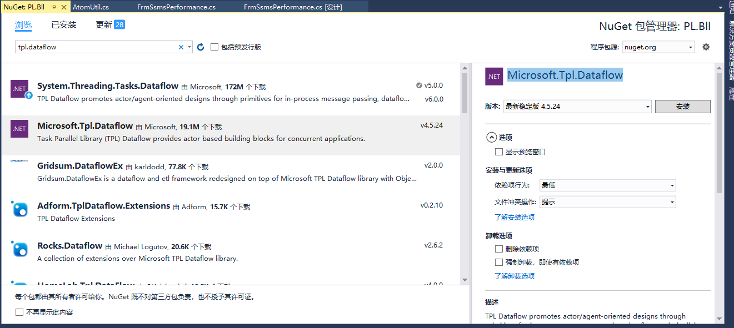Screen dimensions: 734x328
Task: Click the Rocks.Dataflow package icon
Action: [19, 249]
